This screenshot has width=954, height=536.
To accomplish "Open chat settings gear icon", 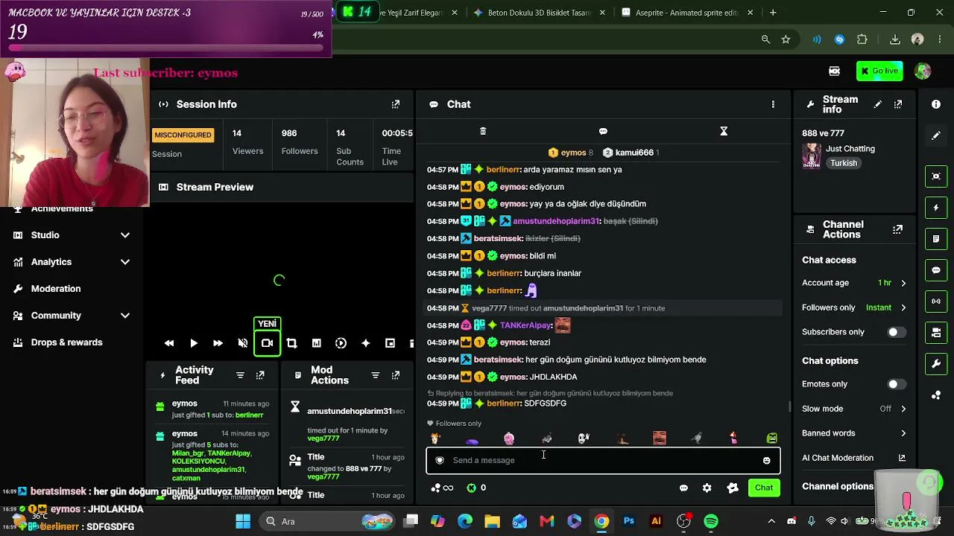I will 707,488.
